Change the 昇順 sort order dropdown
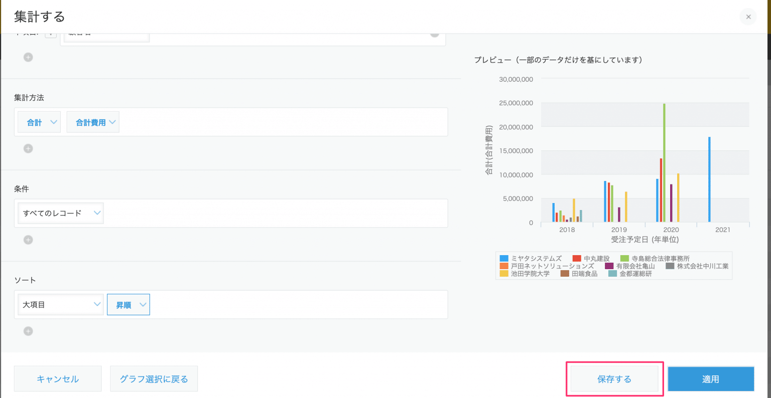The height and width of the screenshot is (398, 771). coord(128,305)
